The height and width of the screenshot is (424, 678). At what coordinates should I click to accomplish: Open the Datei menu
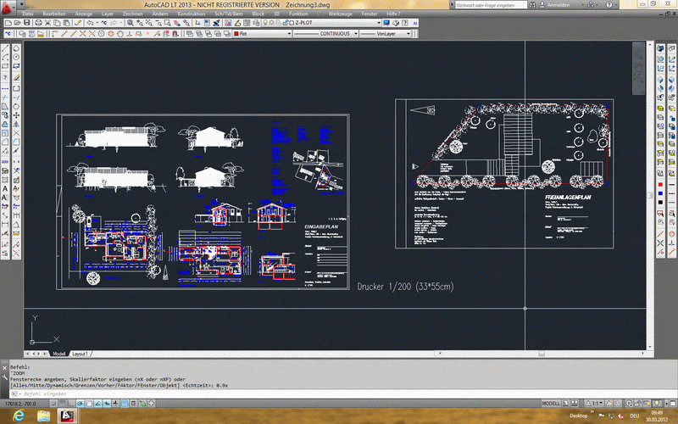tap(28, 14)
